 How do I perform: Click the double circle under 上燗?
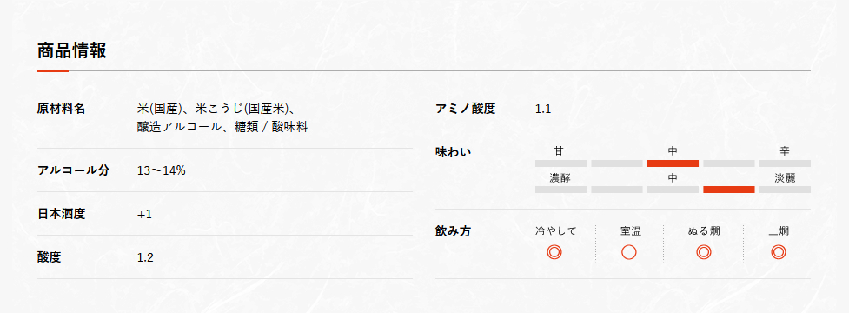click(779, 252)
